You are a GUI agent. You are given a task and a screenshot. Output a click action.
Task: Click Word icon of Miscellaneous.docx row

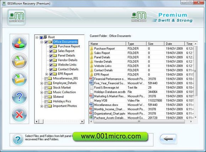click(91, 105)
